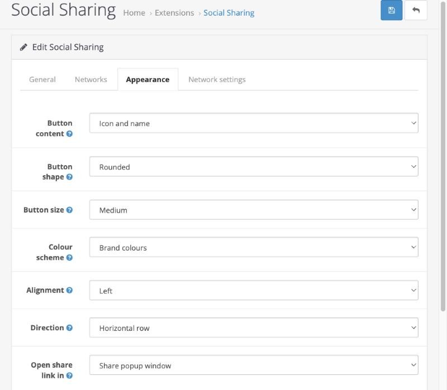Click the help icon beside Colour scheme
Viewport: 447px width, 390px height.
click(69, 257)
